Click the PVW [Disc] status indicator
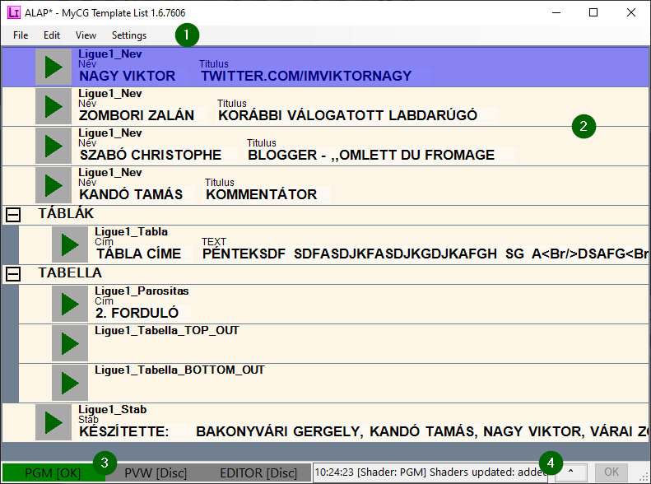 coord(156,473)
